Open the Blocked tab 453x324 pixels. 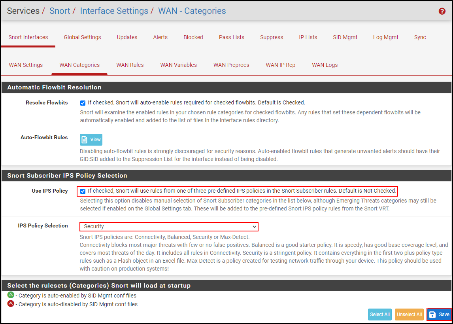tap(193, 37)
